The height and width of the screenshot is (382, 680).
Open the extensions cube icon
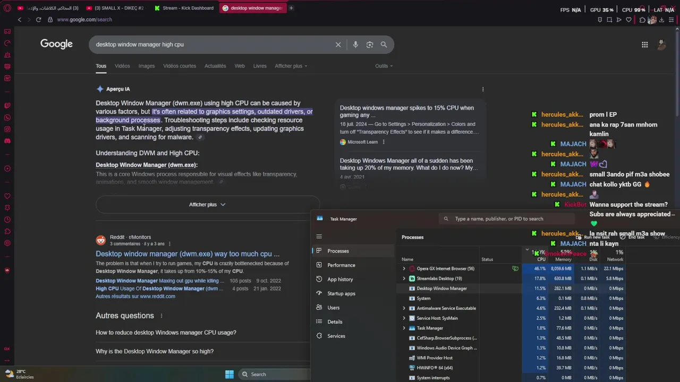click(642, 20)
